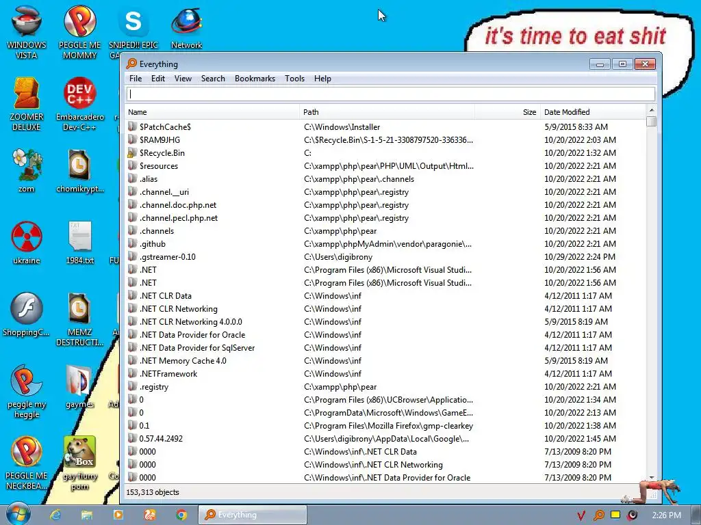This screenshot has width=701, height=525.
Task: Open Windows Media Player taskbar icon
Action: pyautogui.click(x=118, y=515)
